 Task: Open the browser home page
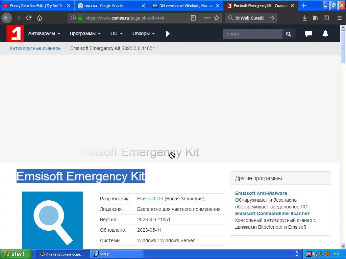[x=40, y=18]
